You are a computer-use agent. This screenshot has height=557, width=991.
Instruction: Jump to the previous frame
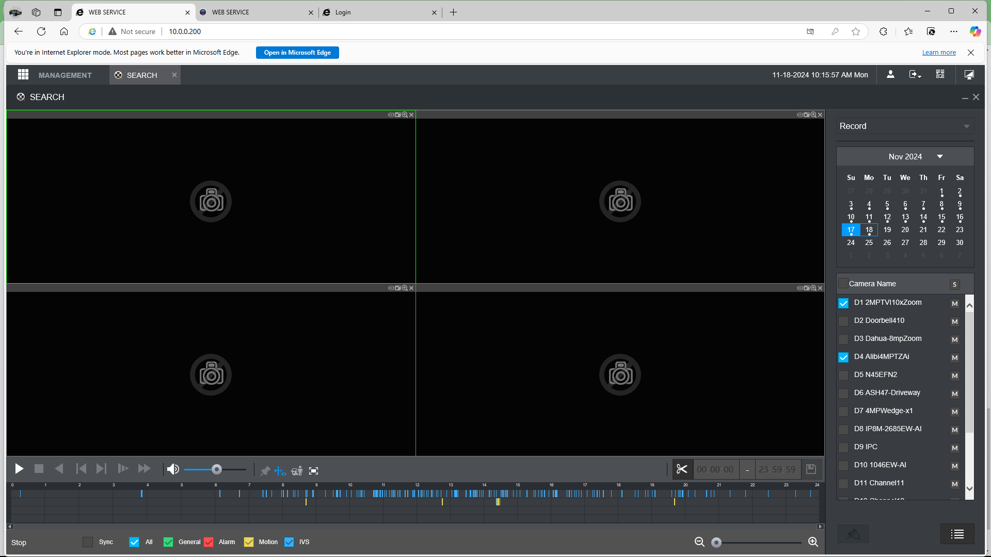81,469
